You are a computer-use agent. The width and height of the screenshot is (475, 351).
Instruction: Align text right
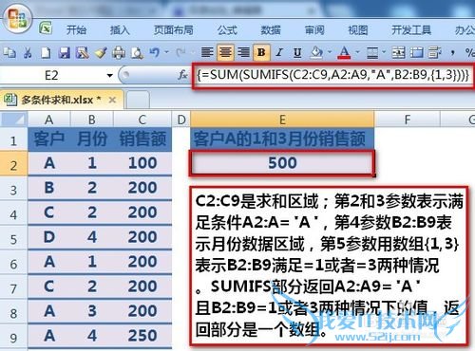(243, 52)
